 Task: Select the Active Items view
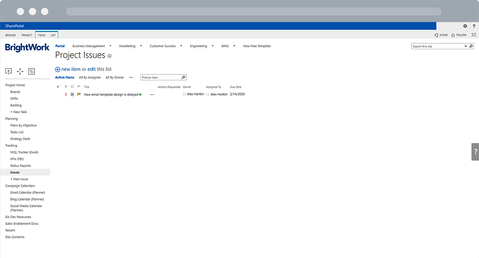[65, 77]
